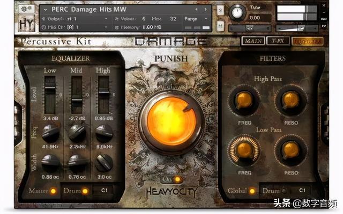Turn the Mid Width knob 0.76 oc
Screen dimensions: 343x214
click(x=77, y=163)
